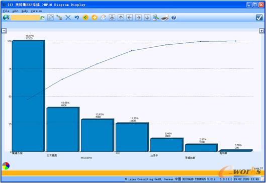Click the left arrow navigation button
266x183 pixels.
pos(129,18)
